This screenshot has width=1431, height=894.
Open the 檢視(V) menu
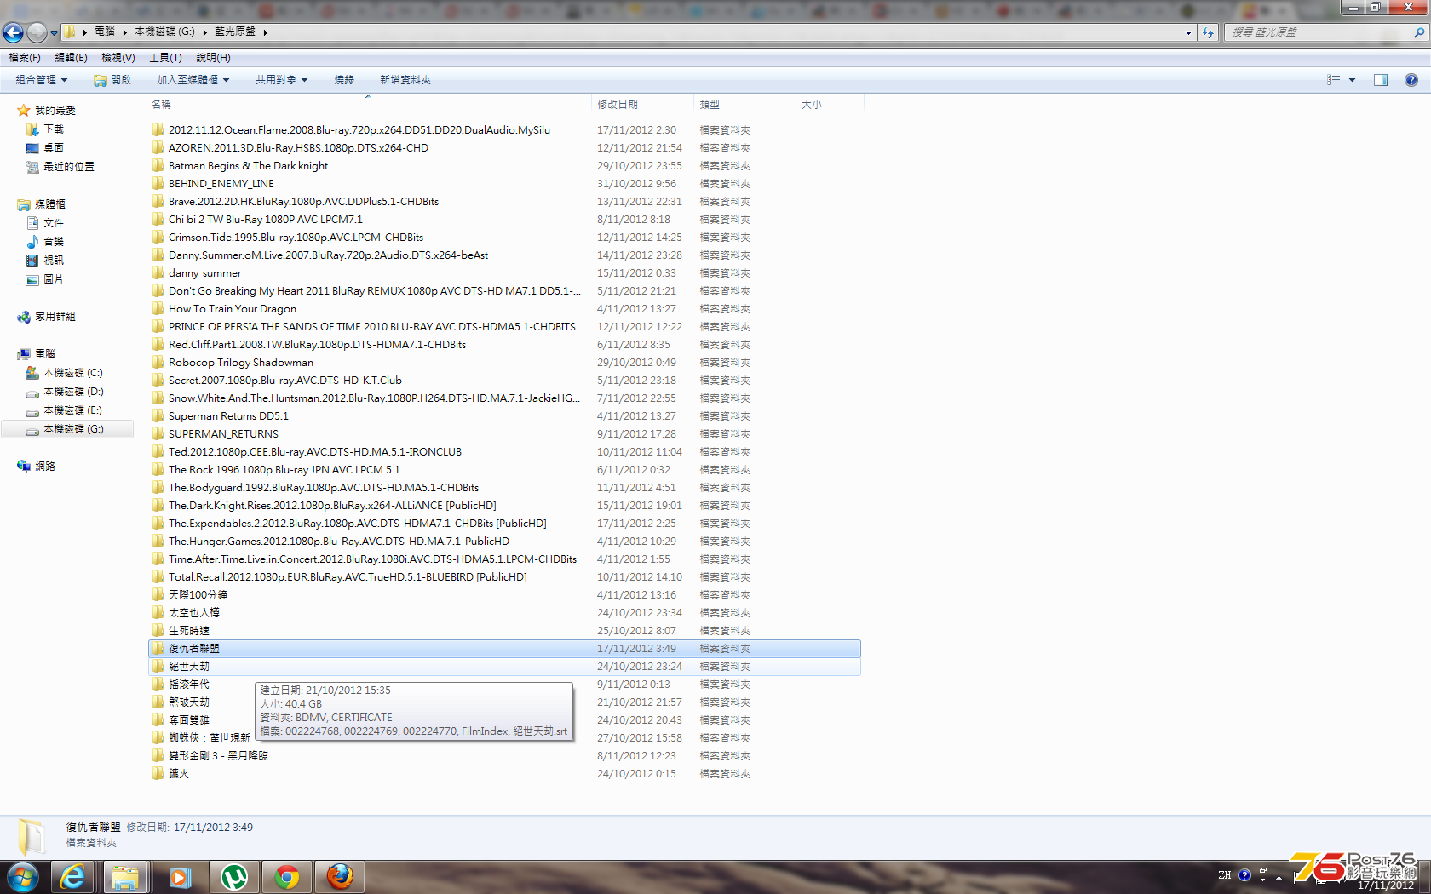(x=118, y=58)
